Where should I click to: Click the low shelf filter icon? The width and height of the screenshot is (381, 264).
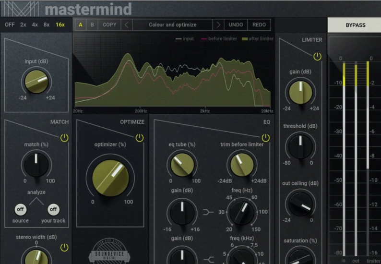(208, 213)
